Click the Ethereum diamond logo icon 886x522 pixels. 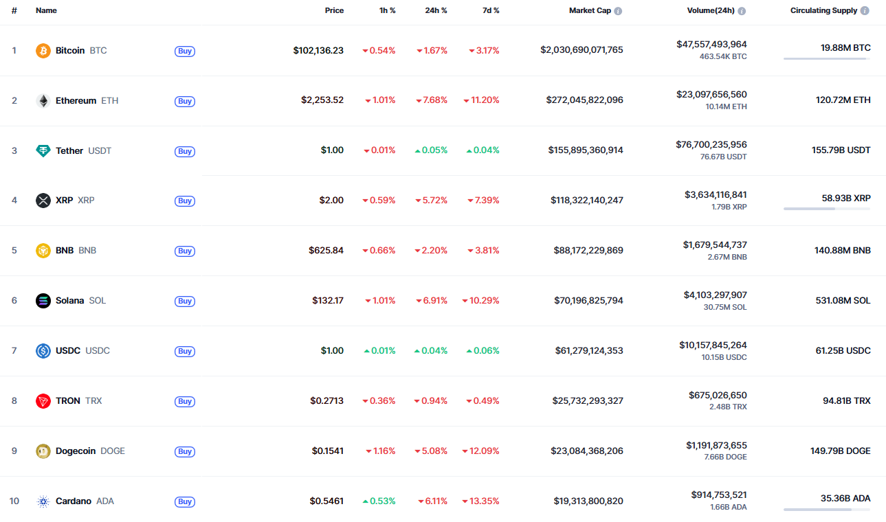43,101
